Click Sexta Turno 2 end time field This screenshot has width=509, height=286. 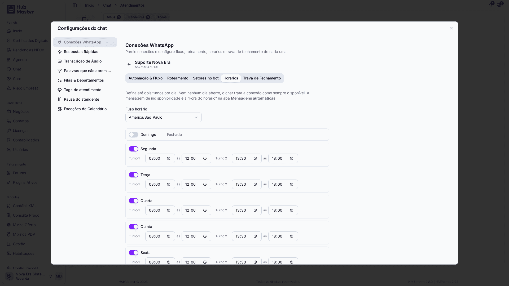(283, 261)
